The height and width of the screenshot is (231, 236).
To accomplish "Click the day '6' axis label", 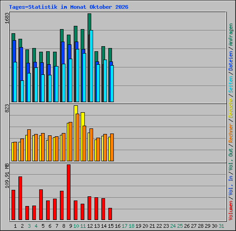I will coord(50,226).
